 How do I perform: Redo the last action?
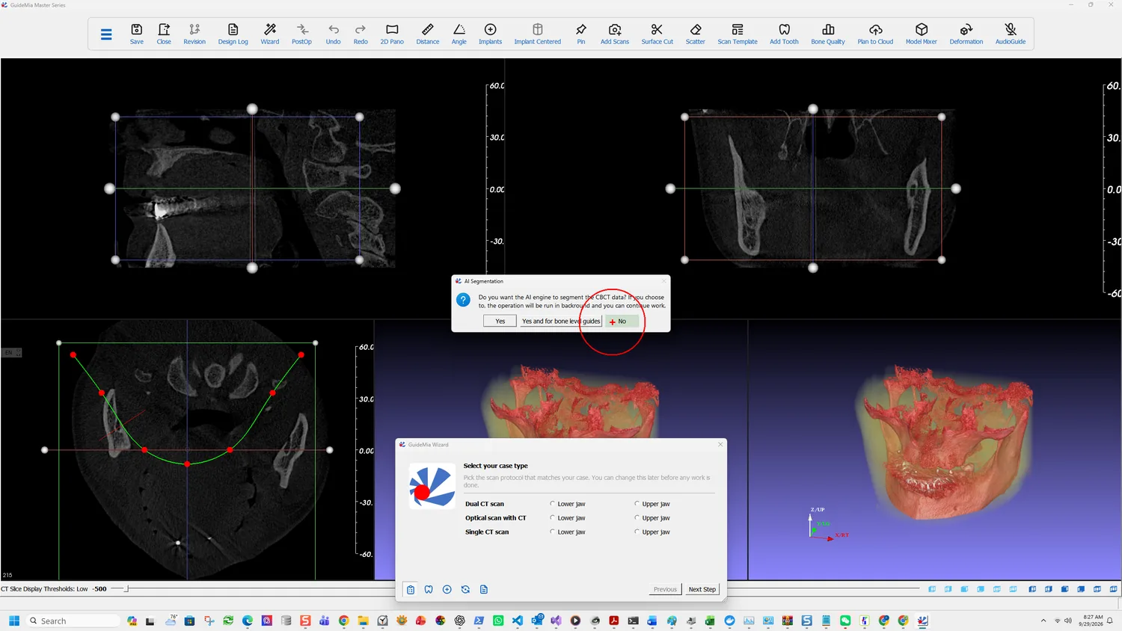pyautogui.click(x=361, y=34)
